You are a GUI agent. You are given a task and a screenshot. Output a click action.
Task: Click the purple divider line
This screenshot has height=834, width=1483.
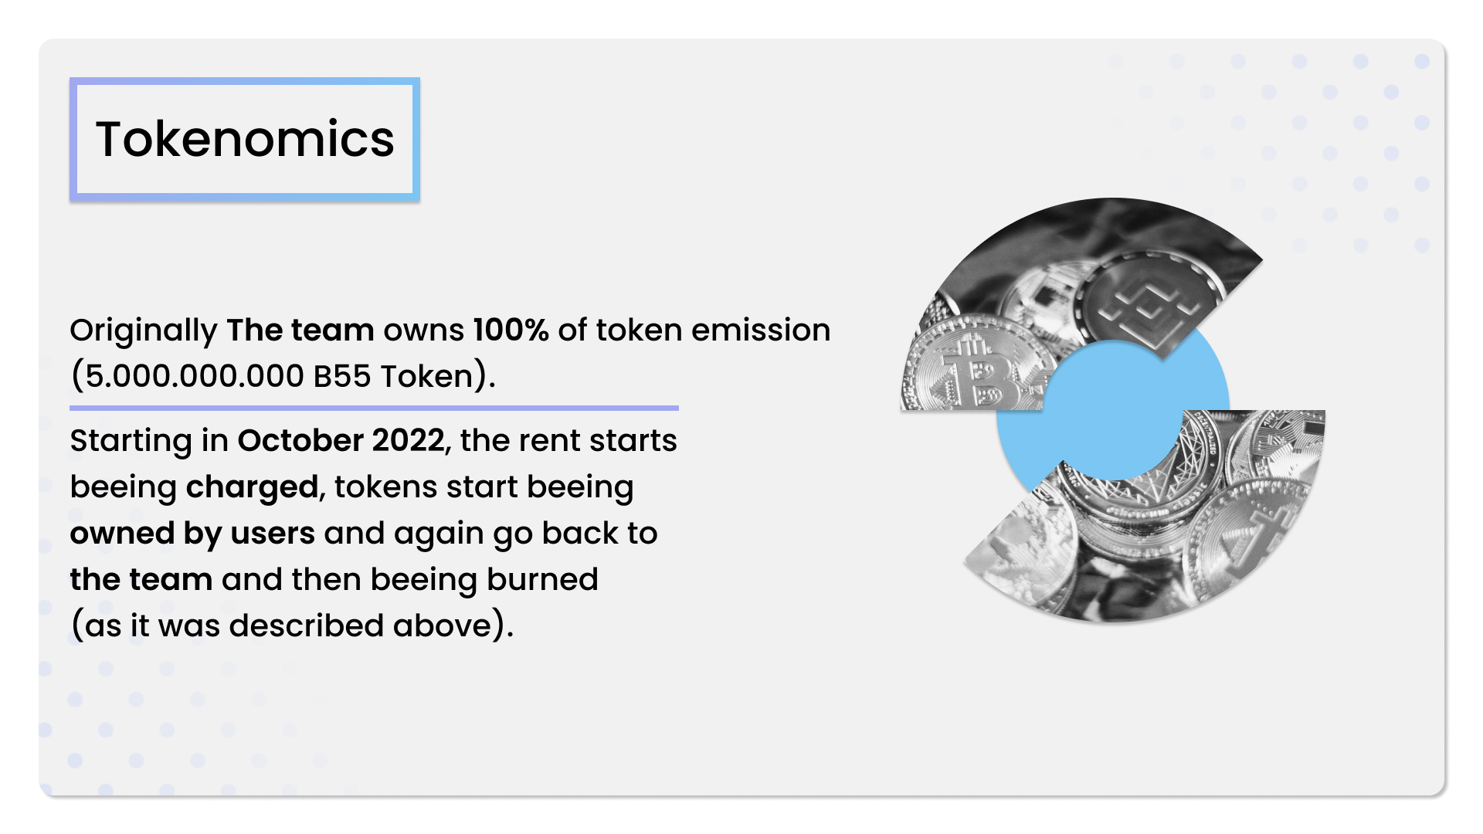[374, 408]
